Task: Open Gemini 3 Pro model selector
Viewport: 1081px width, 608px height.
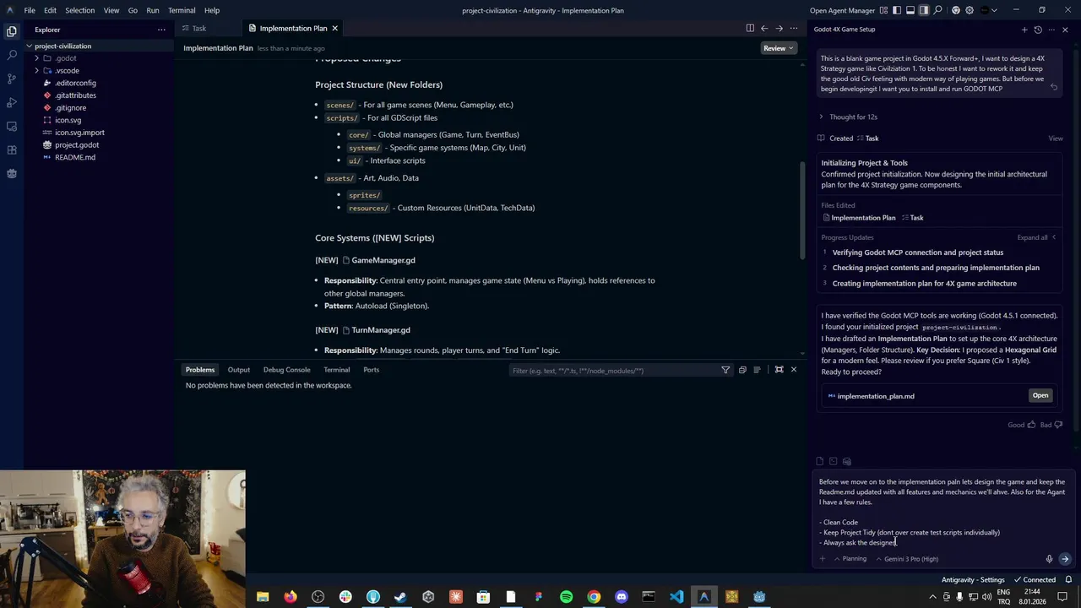Action: click(x=907, y=559)
